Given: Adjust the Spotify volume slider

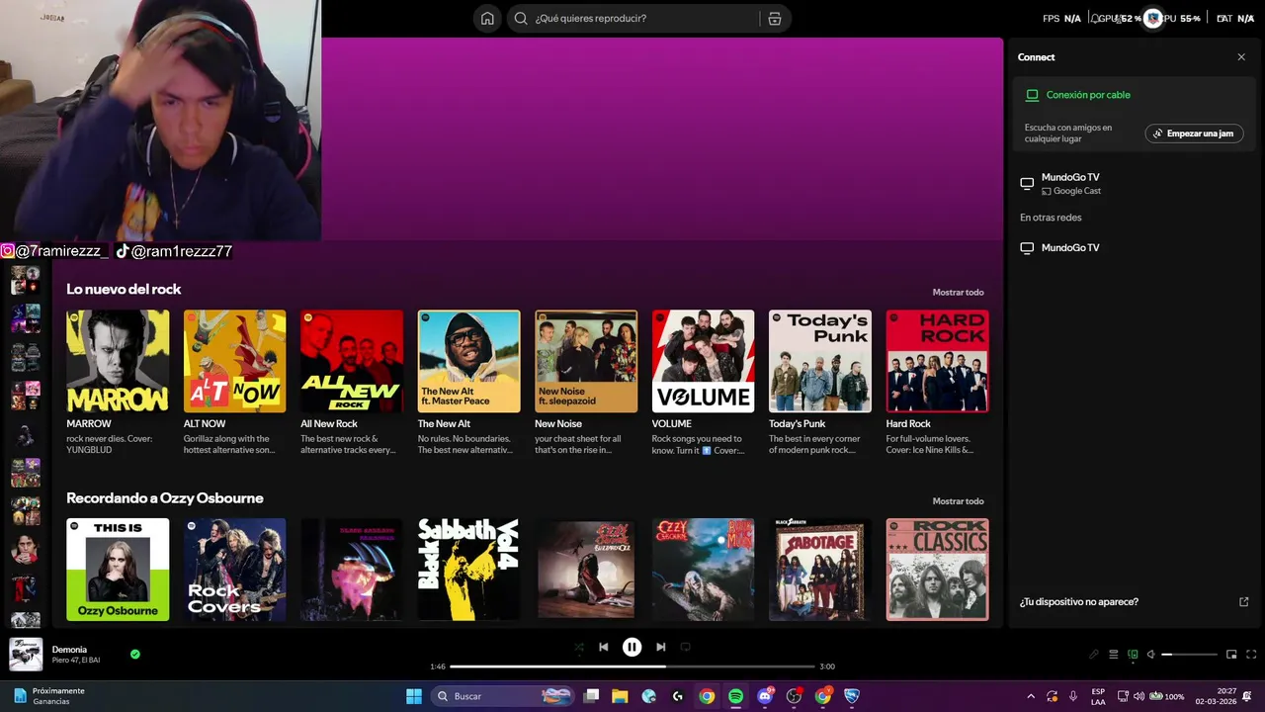Looking at the screenshot, I should coord(1189,654).
